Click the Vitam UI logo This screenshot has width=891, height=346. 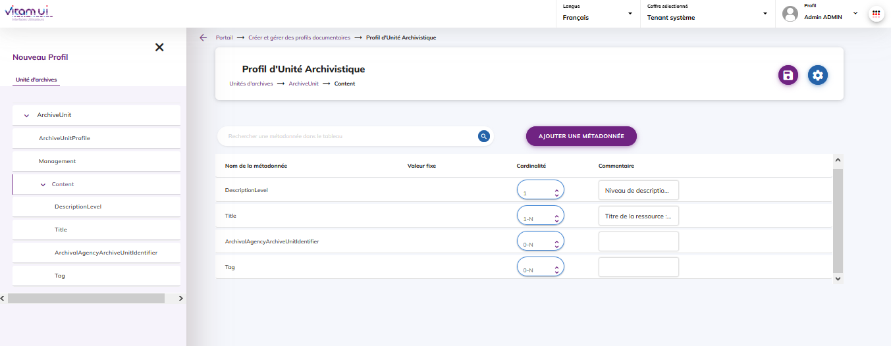28,13
